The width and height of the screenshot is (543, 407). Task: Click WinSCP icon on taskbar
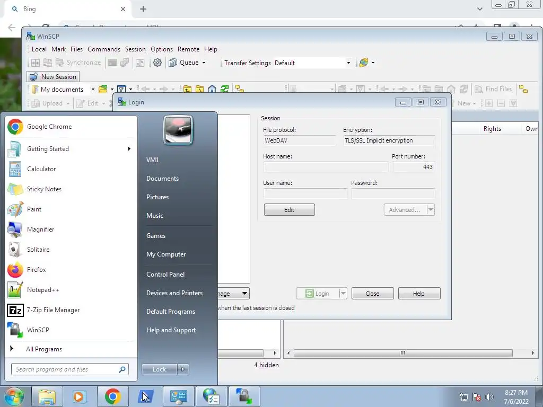click(x=244, y=396)
